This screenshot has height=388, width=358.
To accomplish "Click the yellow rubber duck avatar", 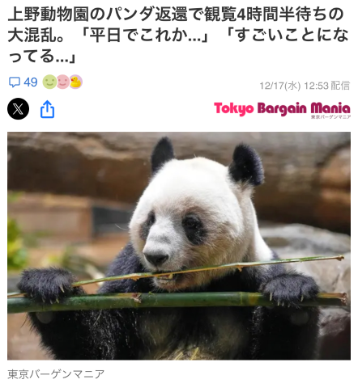I will [76, 82].
